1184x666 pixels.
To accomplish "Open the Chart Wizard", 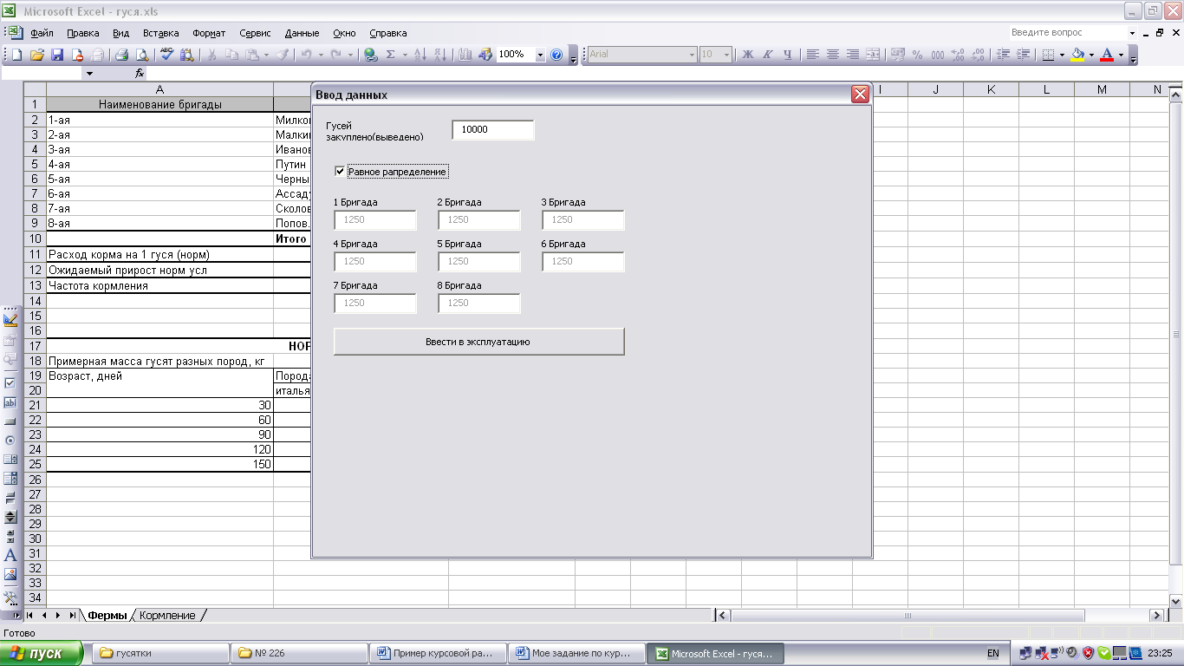I will pyautogui.click(x=465, y=55).
